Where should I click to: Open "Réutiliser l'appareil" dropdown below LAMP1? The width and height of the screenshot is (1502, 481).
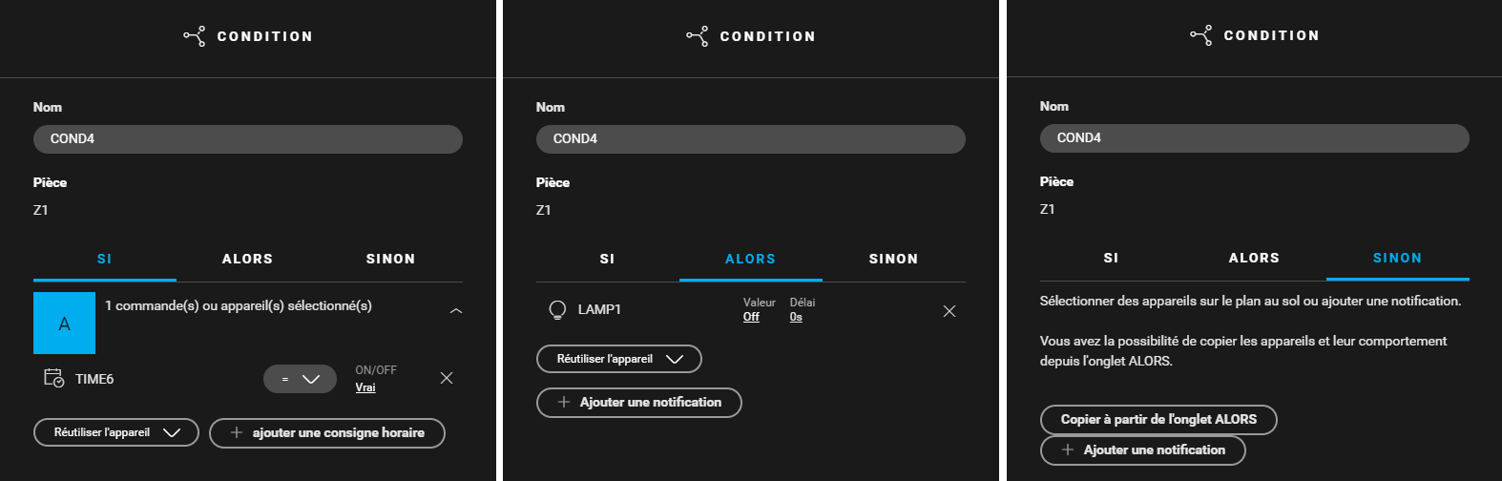(x=619, y=359)
